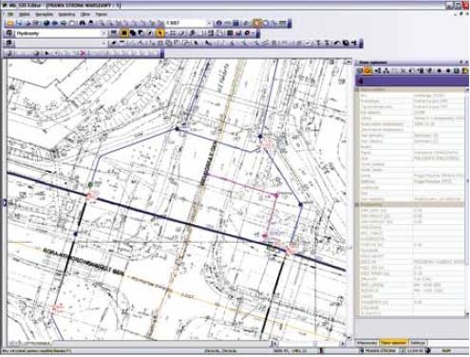Open the Okno menu
The width and height of the screenshot is (470, 357).
pos(85,14)
